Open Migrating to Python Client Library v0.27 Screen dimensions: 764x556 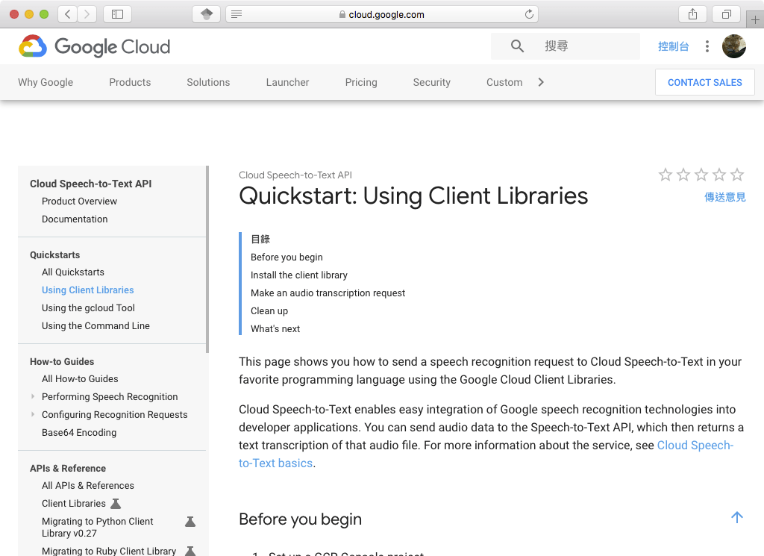click(98, 527)
